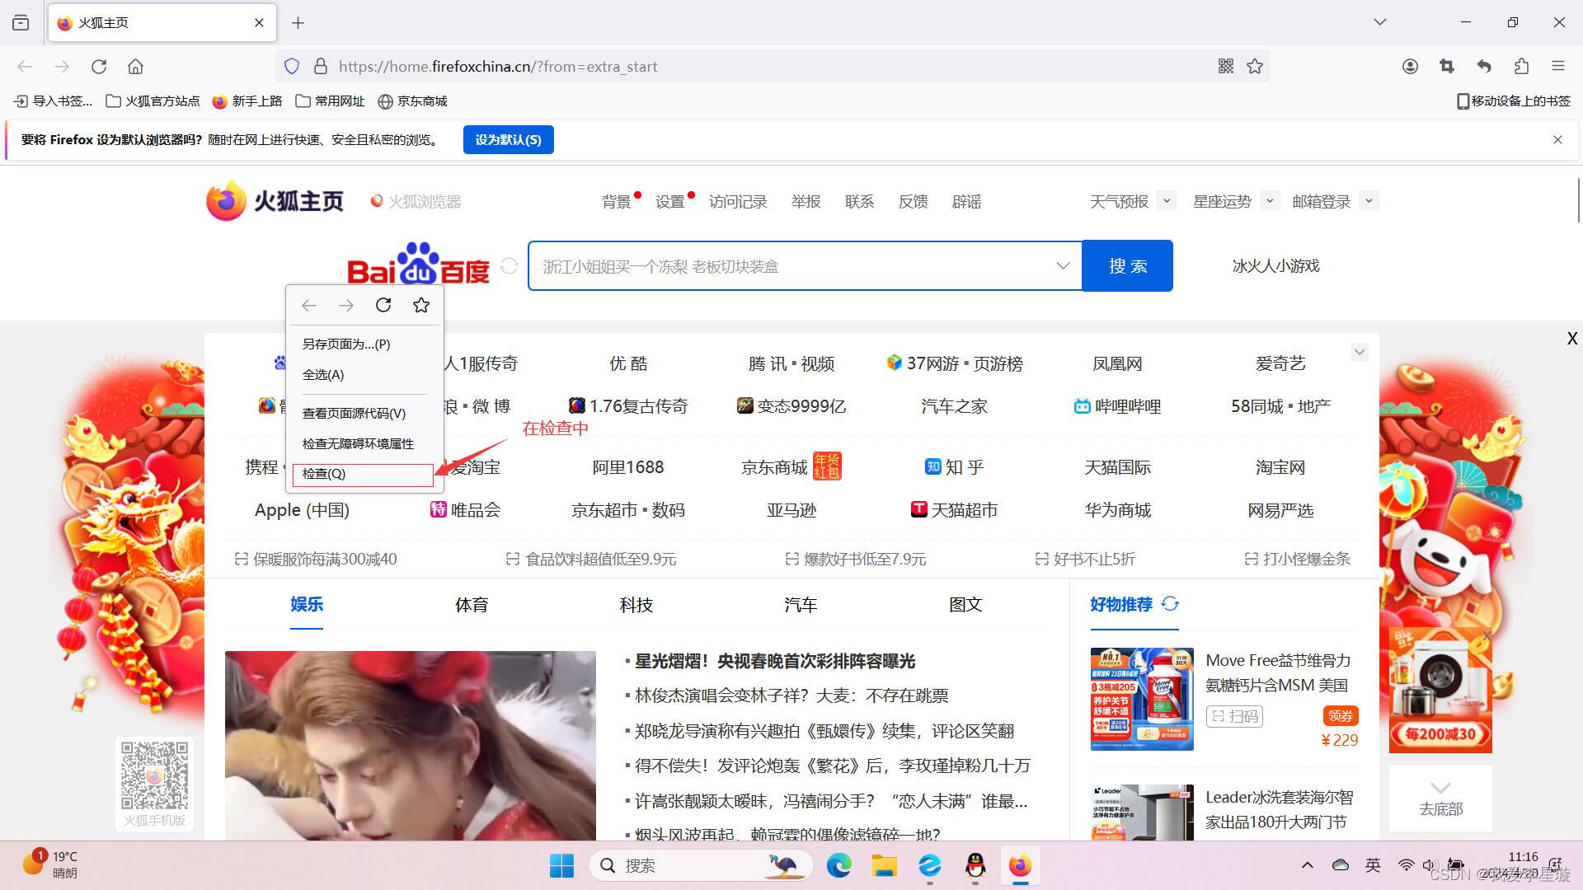Open Microsoft Edge from the taskbar
Screen dimensions: 1583x890
839,865
